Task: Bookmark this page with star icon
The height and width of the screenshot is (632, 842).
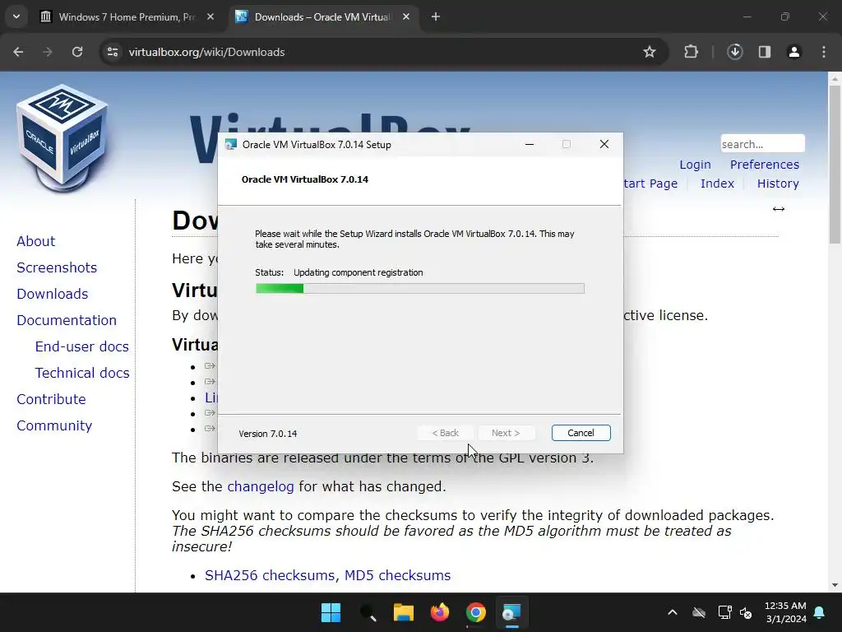Action: point(650,52)
